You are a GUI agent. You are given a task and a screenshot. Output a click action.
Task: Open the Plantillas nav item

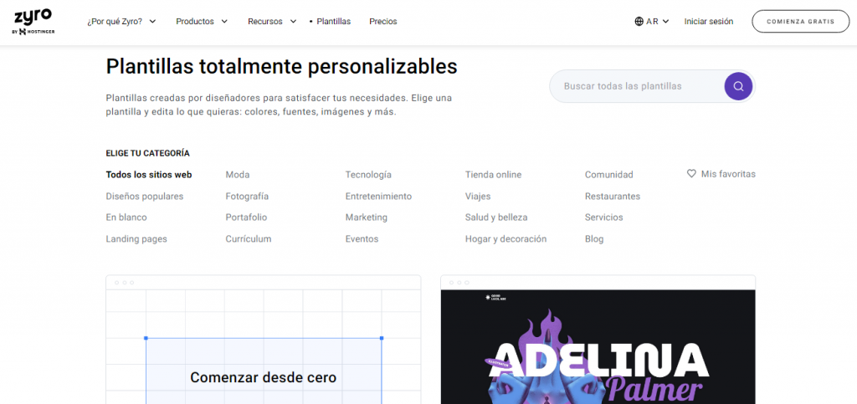(x=333, y=21)
